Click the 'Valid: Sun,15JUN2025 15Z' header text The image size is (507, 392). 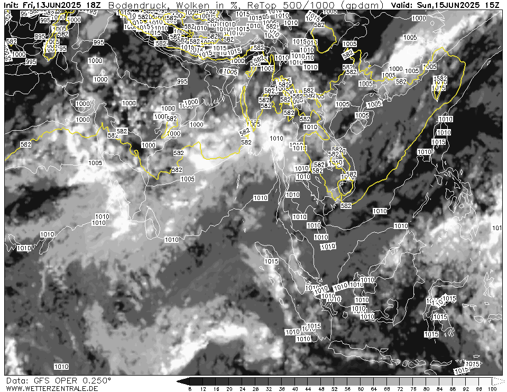click(x=445, y=5)
